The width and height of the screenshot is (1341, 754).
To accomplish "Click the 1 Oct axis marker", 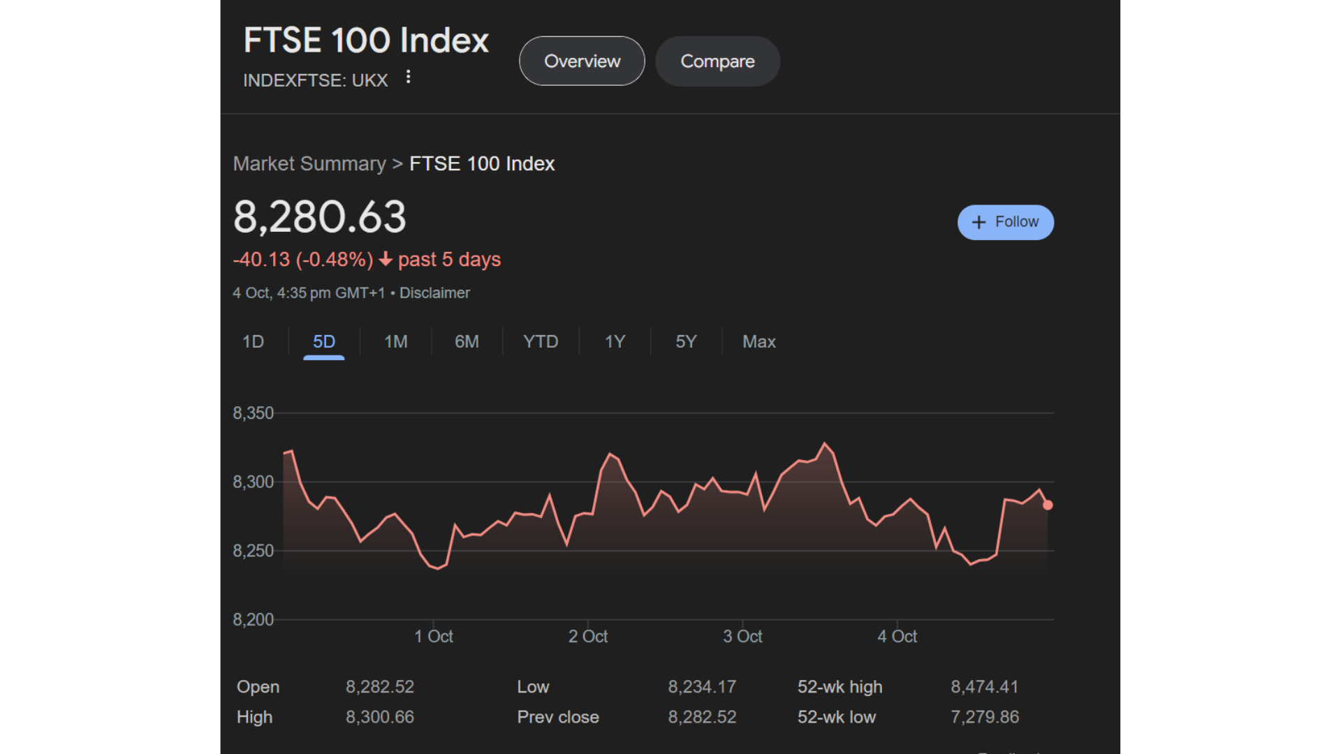I will pyautogui.click(x=434, y=636).
